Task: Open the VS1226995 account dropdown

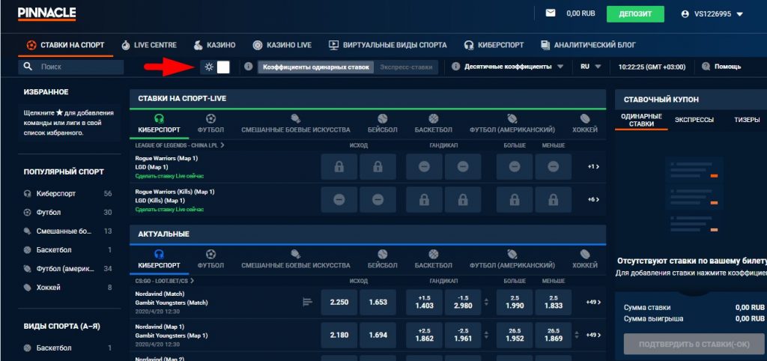Action: pos(712,14)
